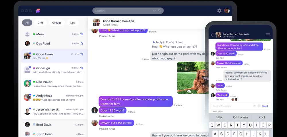Click Doc Reed's avatar in the chat list
The height and width of the screenshot is (137, 287).
[27, 43]
